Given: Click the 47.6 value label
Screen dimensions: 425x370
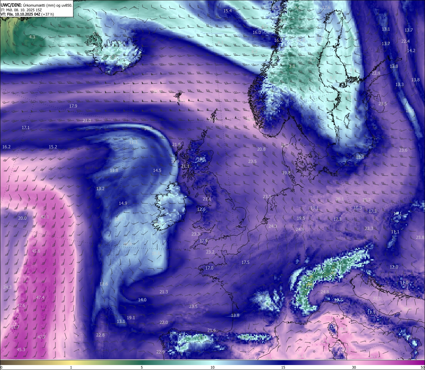Looking at the screenshot, I should (21, 305).
